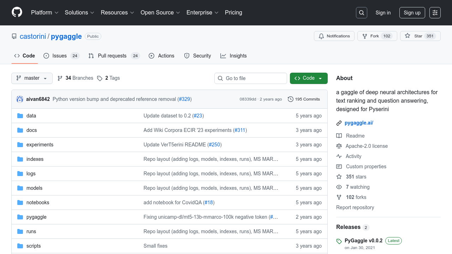Open the notebooks folder icon
The image size is (452, 254).
coord(20,202)
